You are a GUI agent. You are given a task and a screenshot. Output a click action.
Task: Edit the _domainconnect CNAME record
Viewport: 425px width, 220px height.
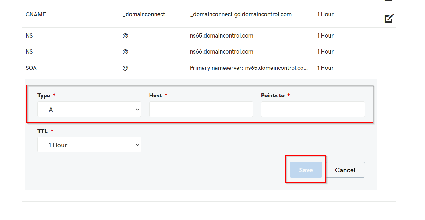(x=389, y=18)
